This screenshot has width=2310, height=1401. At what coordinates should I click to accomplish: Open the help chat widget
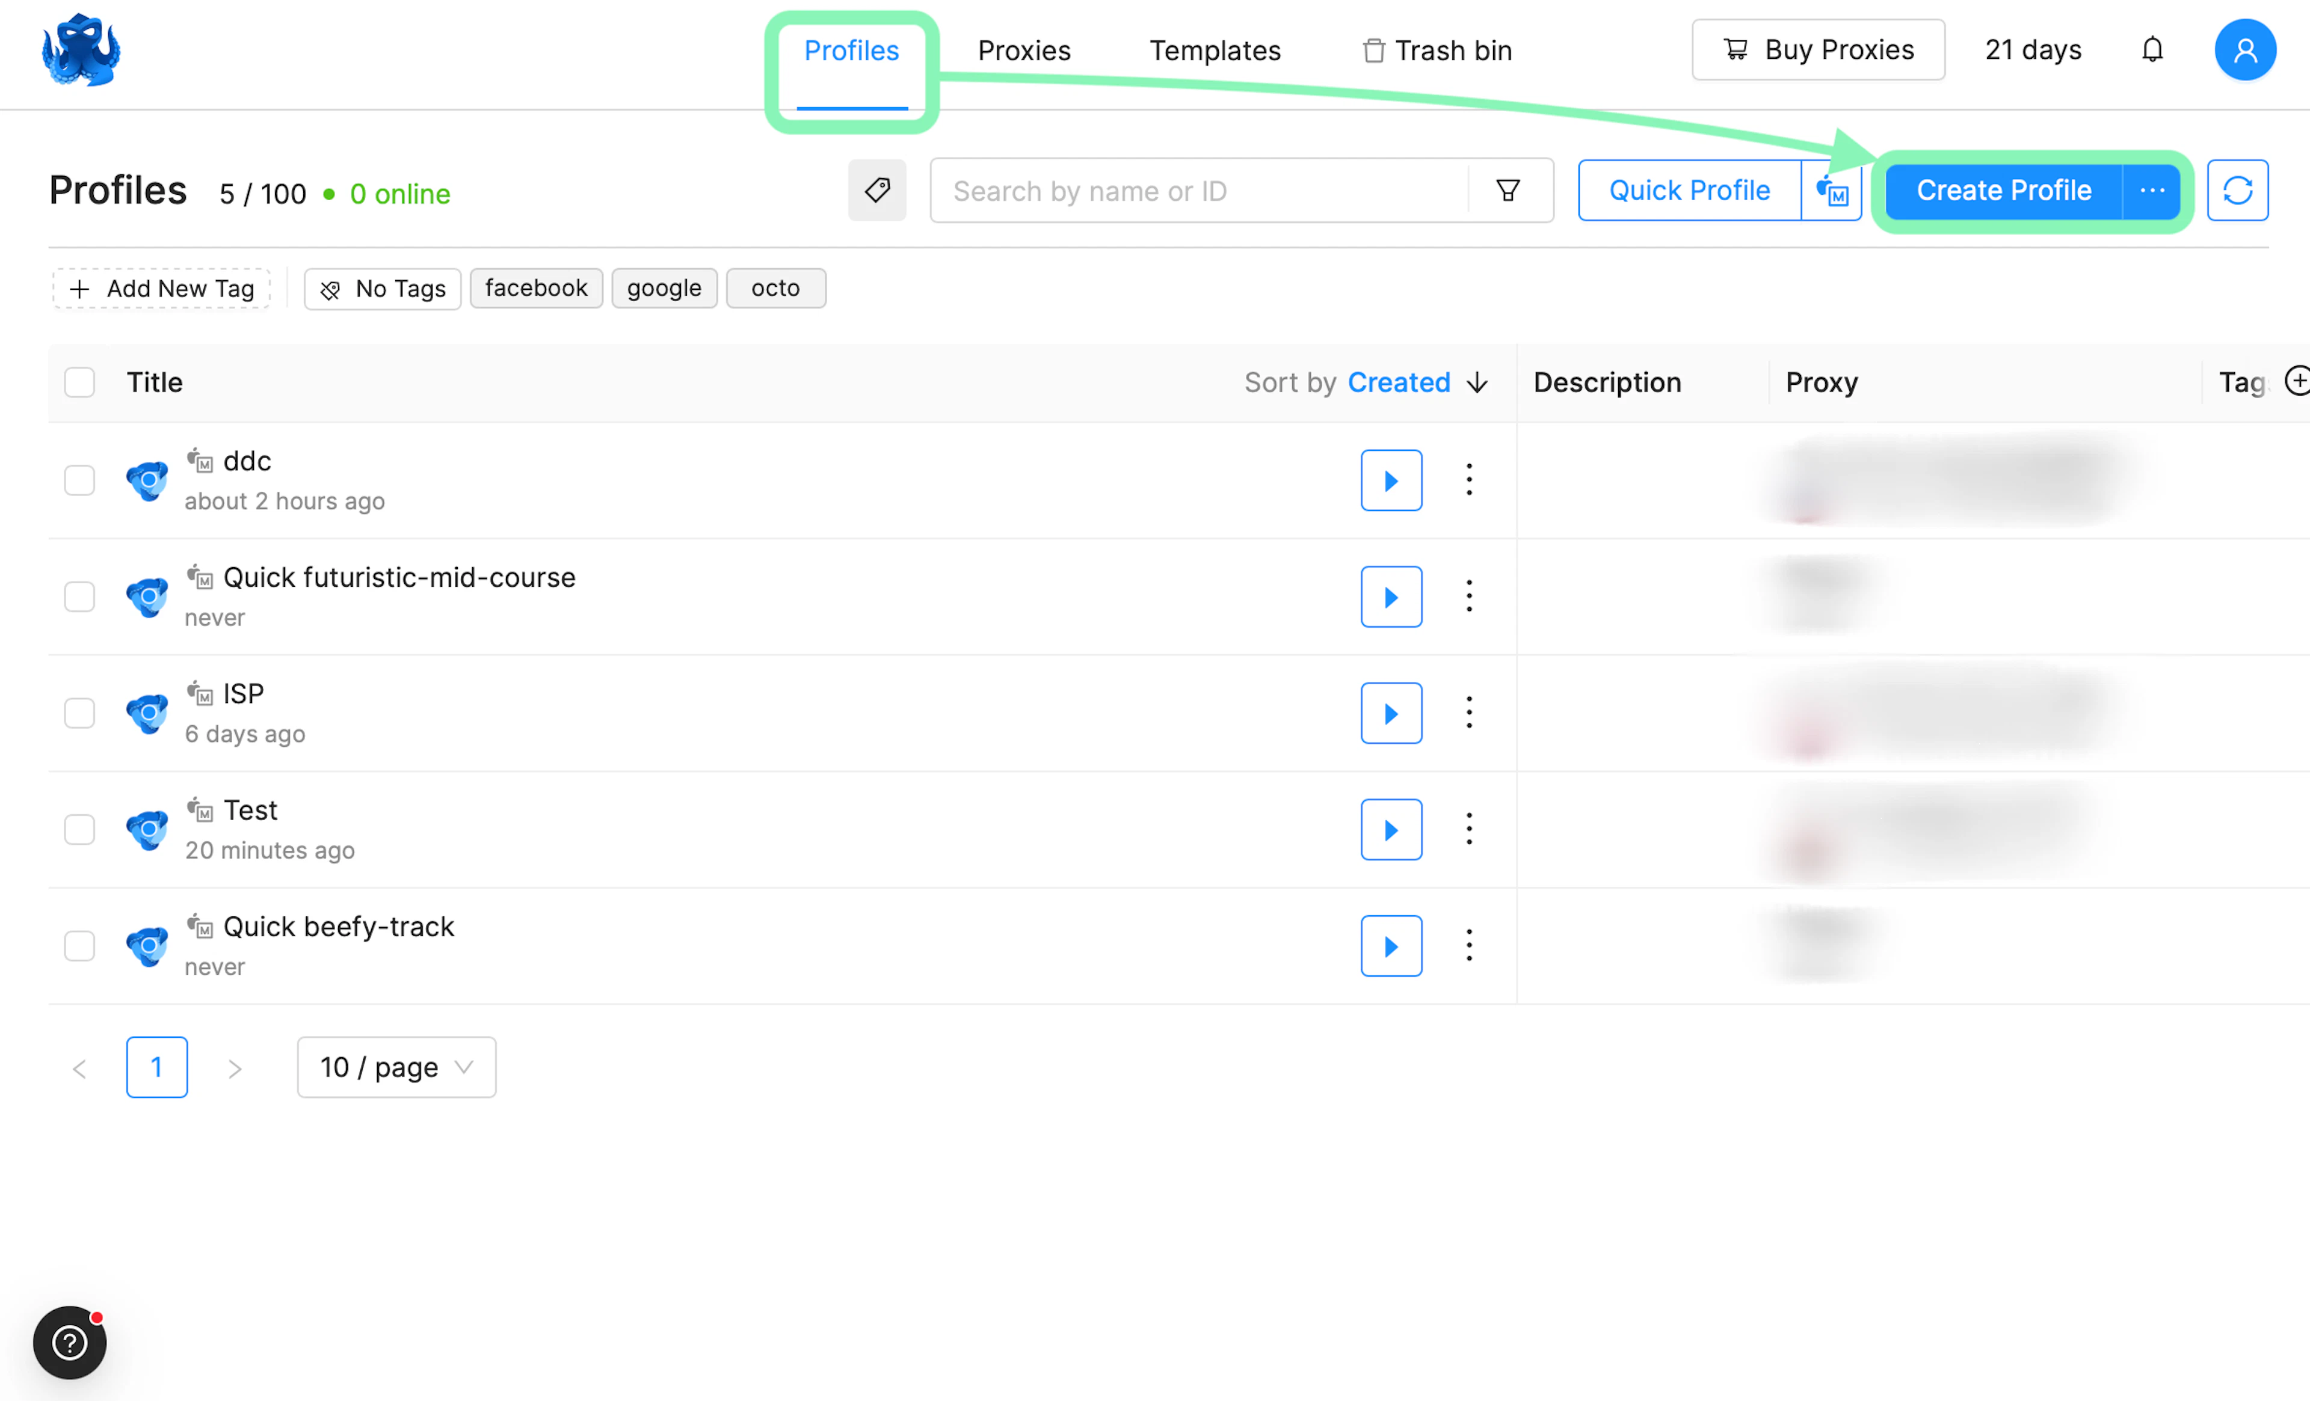point(69,1343)
